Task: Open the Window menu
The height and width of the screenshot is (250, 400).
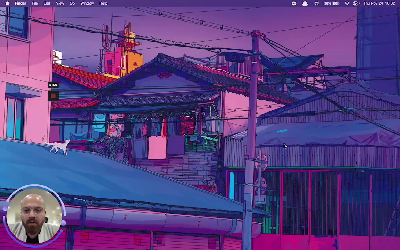Action: coord(87,3)
